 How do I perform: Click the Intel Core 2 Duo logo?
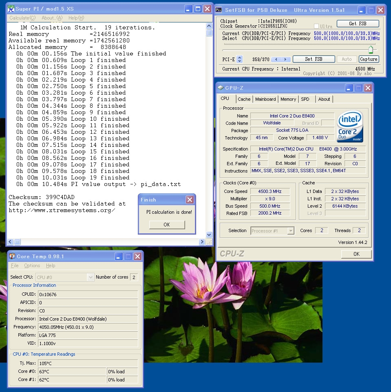(x=350, y=126)
